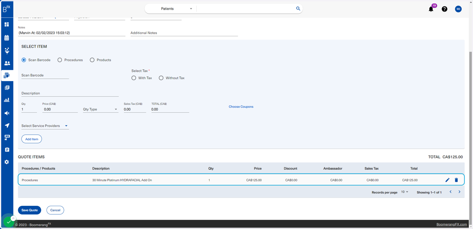Image resolution: width=473 pixels, height=229 pixels.
Task: Open the help question mark icon
Action: click(444, 9)
